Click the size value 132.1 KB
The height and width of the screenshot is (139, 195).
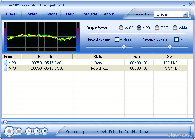171,63
